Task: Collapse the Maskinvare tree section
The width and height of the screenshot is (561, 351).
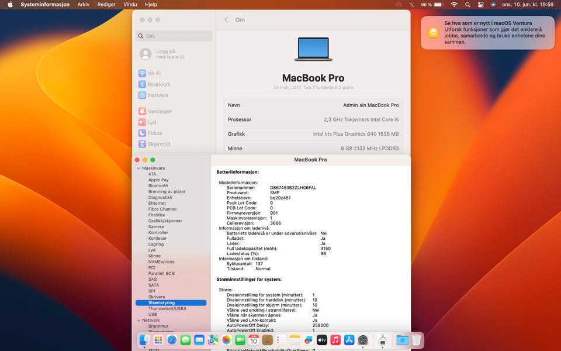Action: click(x=138, y=168)
